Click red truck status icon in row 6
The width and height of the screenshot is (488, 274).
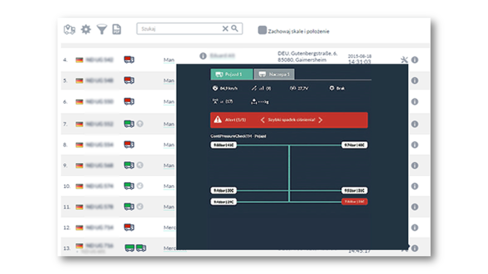coord(129,102)
